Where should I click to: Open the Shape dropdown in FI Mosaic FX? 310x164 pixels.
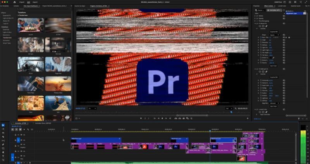pos(274,35)
